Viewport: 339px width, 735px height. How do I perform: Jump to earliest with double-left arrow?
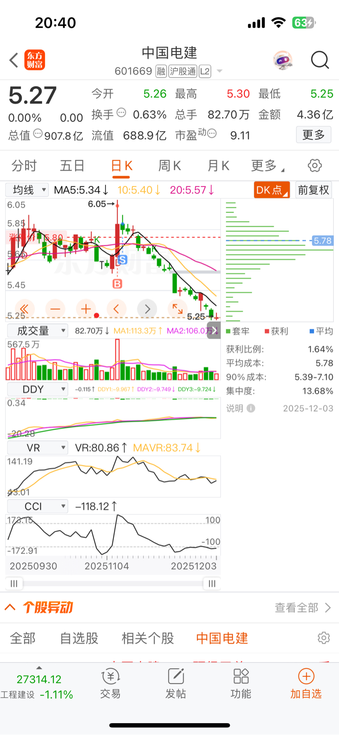point(24,309)
